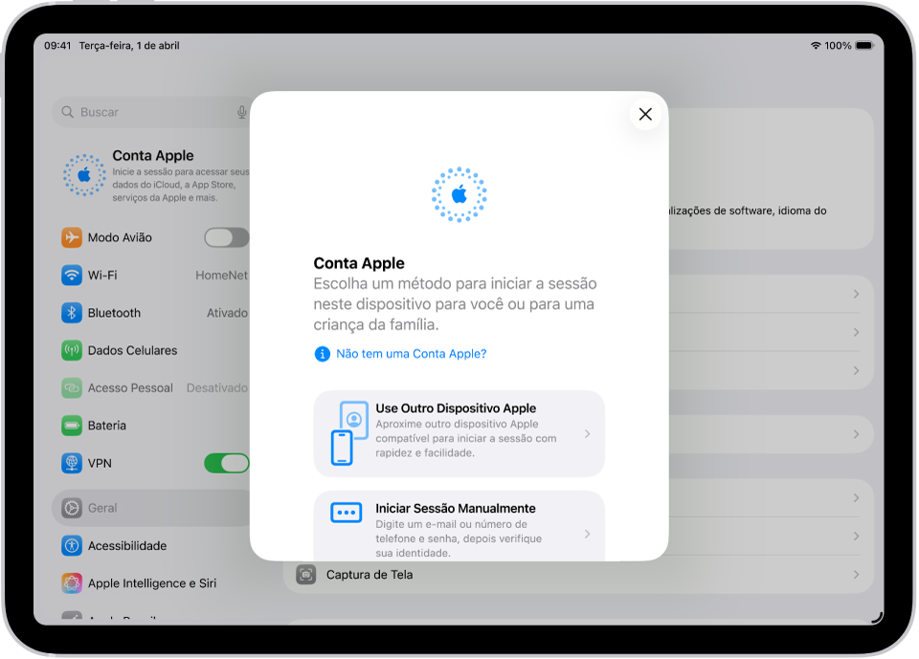Open Bluetooth via its blue icon
919x659 pixels.
pos(71,312)
